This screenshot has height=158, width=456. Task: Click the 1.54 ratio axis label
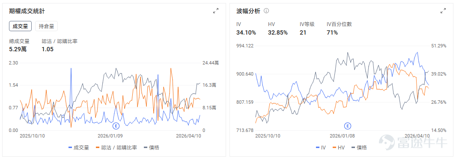click(x=13, y=85)
